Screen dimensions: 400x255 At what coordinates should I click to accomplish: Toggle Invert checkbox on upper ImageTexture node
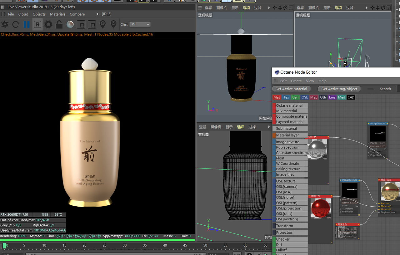[385, 149]
